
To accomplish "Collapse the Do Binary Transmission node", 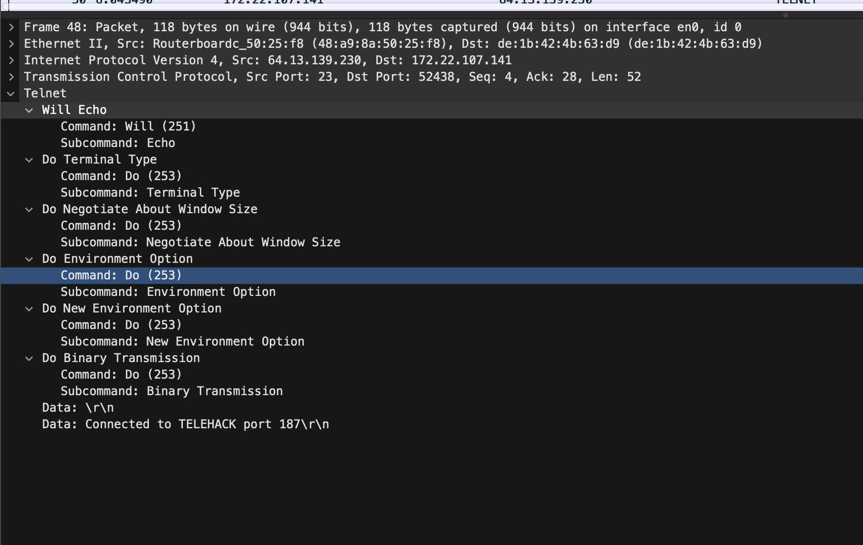I will (29, 358).
